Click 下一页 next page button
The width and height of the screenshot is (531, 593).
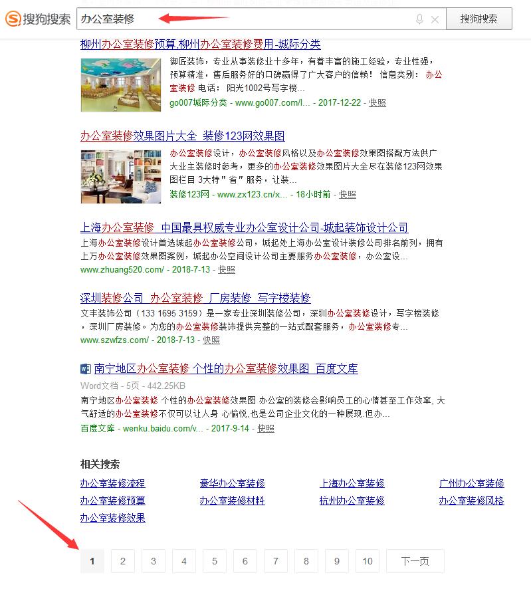point(415,562)
